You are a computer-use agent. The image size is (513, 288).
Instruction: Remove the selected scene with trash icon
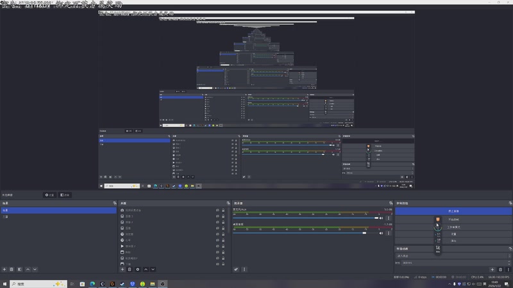(x=12, y=269)
